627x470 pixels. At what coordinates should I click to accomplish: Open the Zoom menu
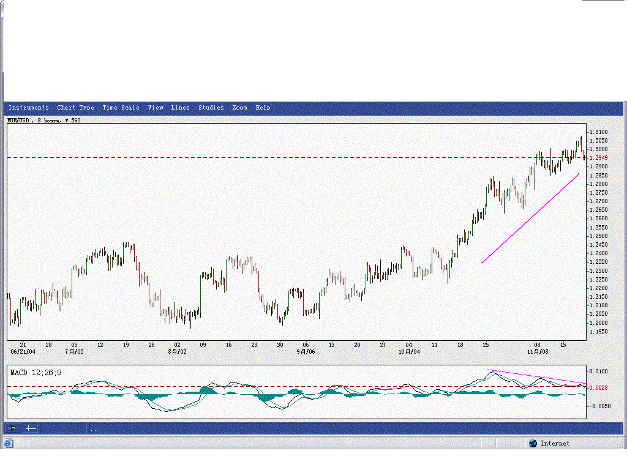click(239, 108)
